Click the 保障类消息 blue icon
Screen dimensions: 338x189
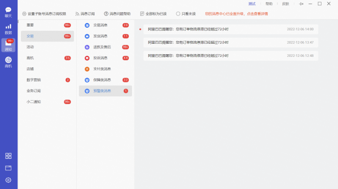pyautogui.click(x=87, y=80)
